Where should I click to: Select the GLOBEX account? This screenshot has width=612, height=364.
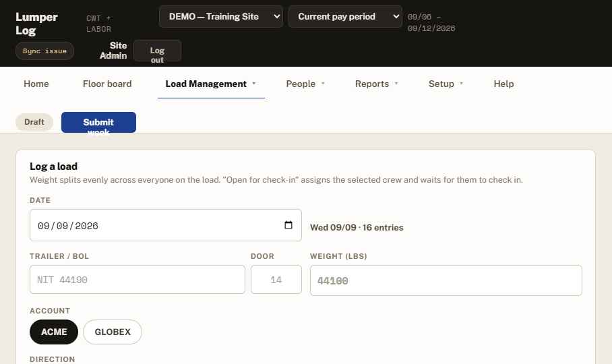(x=113, y=332)
